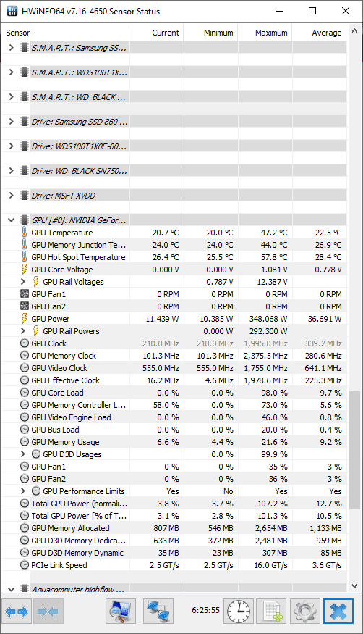Click the vertical scrollbar thumb
The image size is (363, 634).
[354, 451]
